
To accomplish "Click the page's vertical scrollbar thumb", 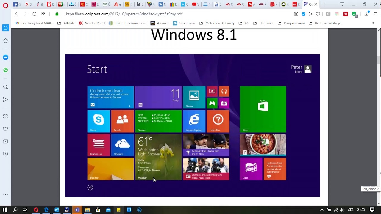I will (379, 59).
